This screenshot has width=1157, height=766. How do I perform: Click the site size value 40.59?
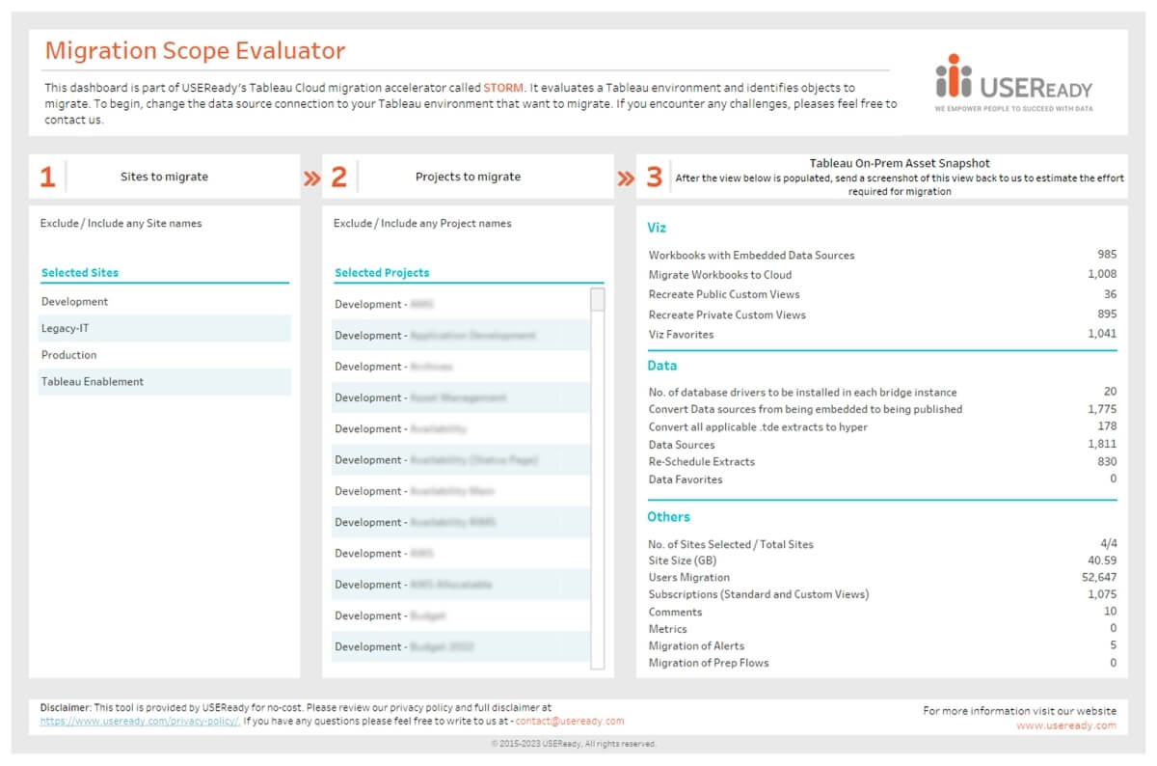1102,561
